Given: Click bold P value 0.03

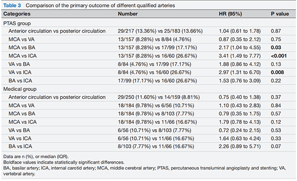Looking at the screenshot, I should tap(276, 47).
